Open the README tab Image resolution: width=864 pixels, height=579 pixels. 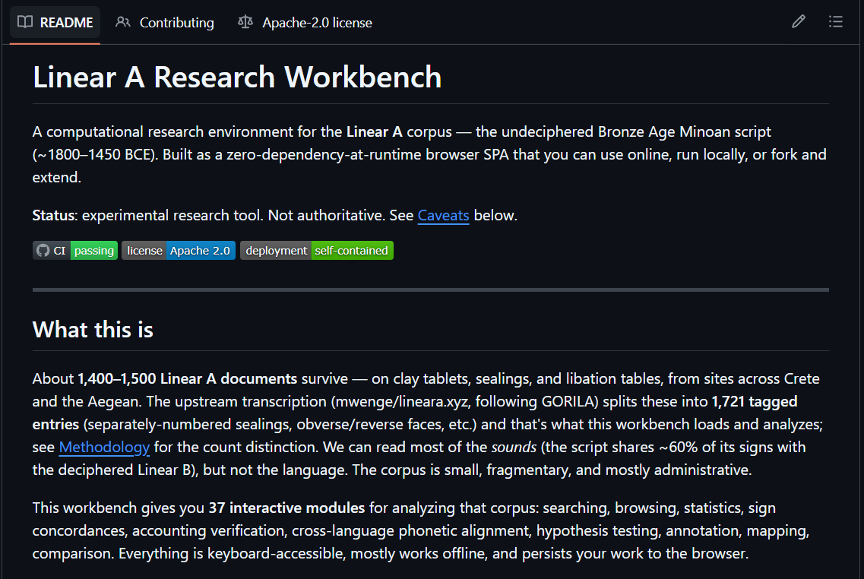point(55,23)
